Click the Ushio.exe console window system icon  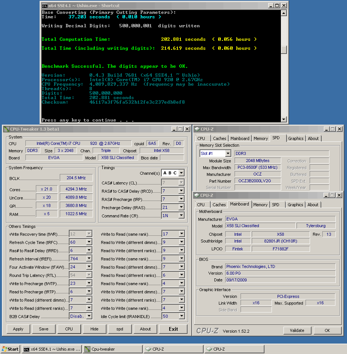pos(45,6)
